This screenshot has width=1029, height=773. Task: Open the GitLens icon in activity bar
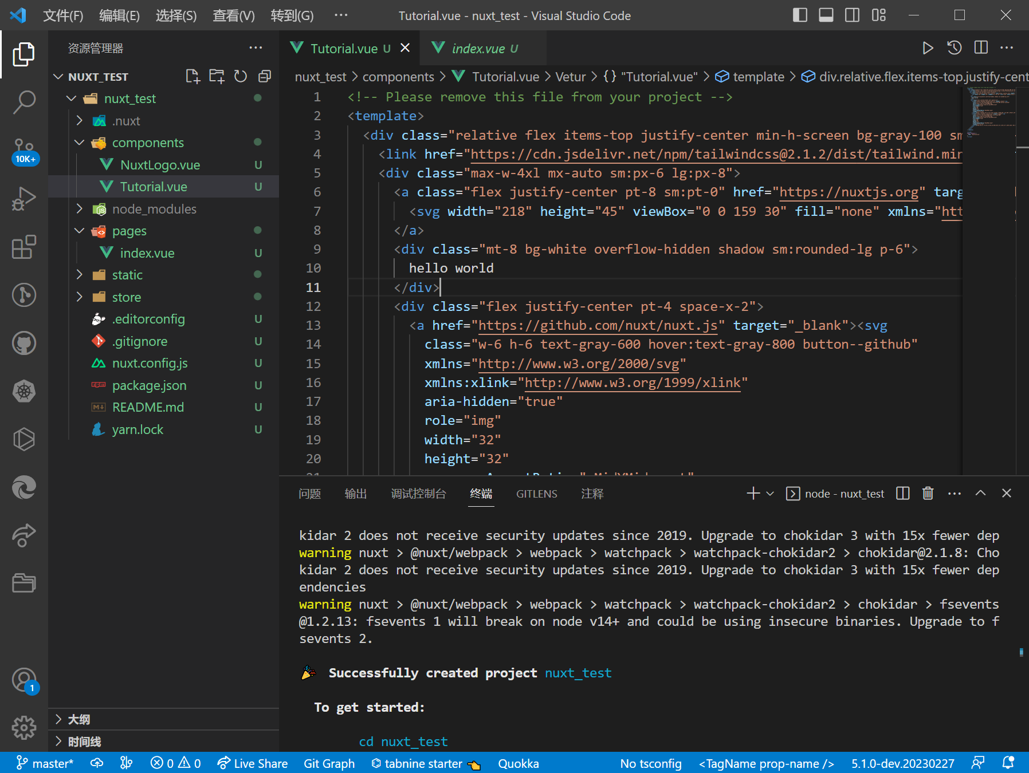(x=23, y=295)
